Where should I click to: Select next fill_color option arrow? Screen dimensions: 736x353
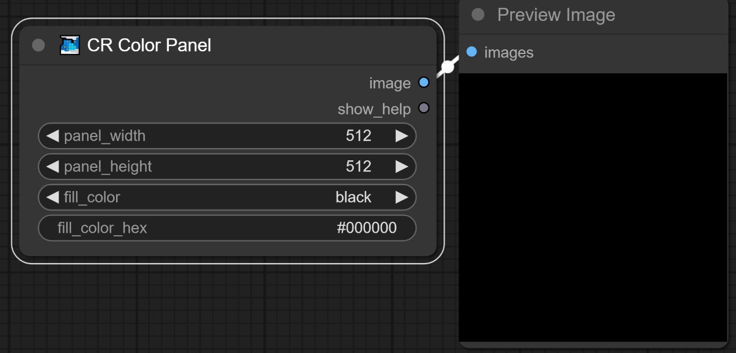pos(401,197)
